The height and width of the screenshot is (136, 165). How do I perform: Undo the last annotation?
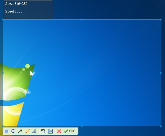pyautogui.click(x=43, y=131)
